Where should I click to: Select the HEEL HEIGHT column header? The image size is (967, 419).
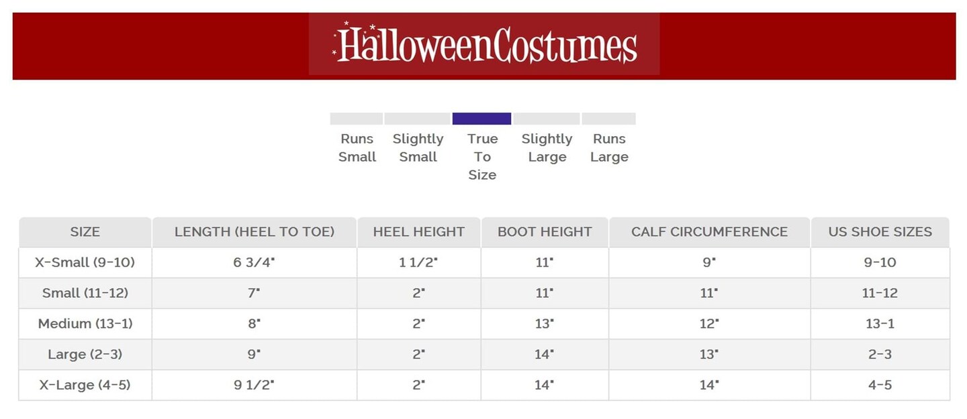click(x=419, y=232)
